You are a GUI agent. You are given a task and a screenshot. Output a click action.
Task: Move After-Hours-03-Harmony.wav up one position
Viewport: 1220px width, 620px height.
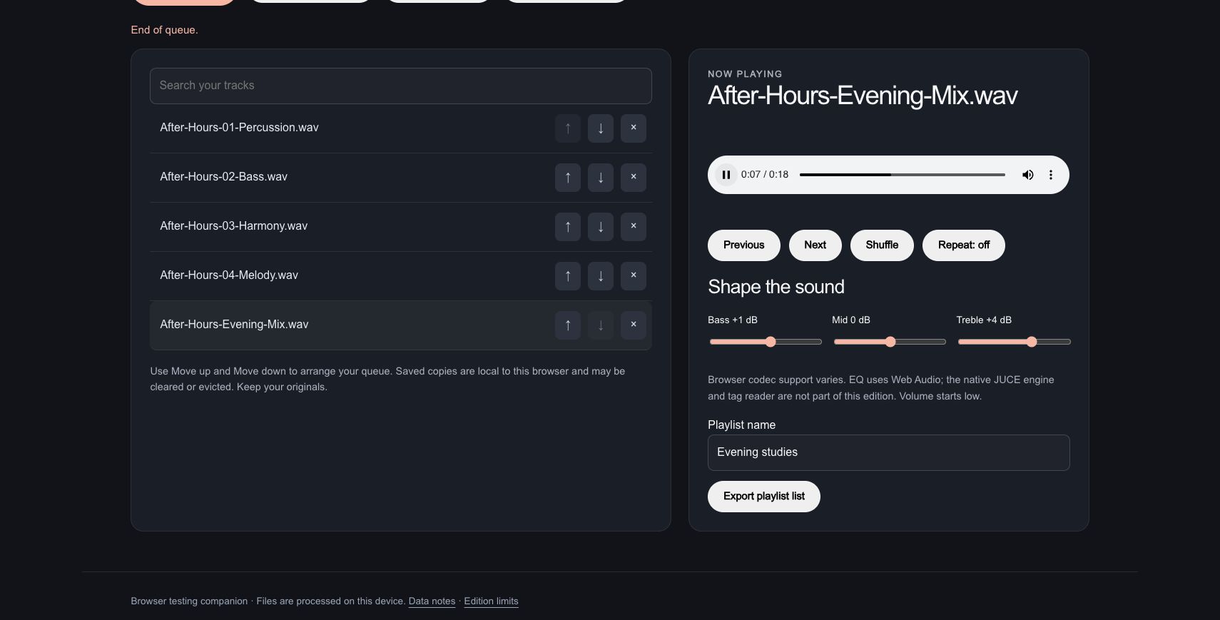[x=568, y=227]
